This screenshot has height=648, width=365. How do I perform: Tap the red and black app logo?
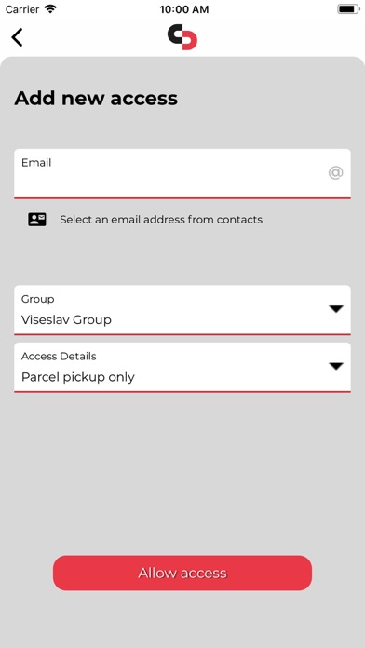pos(182,37)
